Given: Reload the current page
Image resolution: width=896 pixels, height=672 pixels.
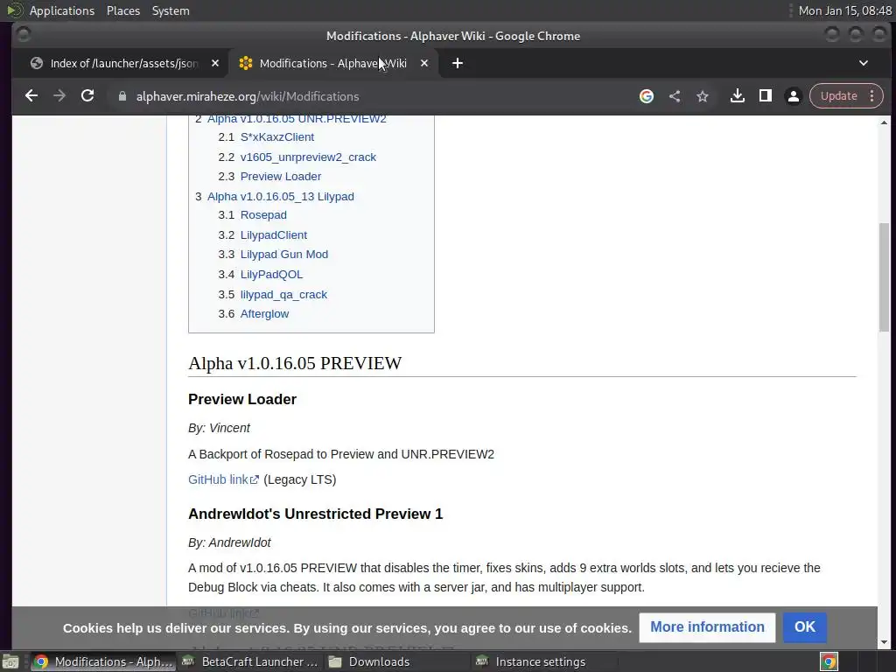Looking at the screenshot, I should pyautogui.click(x=87, y=96).
